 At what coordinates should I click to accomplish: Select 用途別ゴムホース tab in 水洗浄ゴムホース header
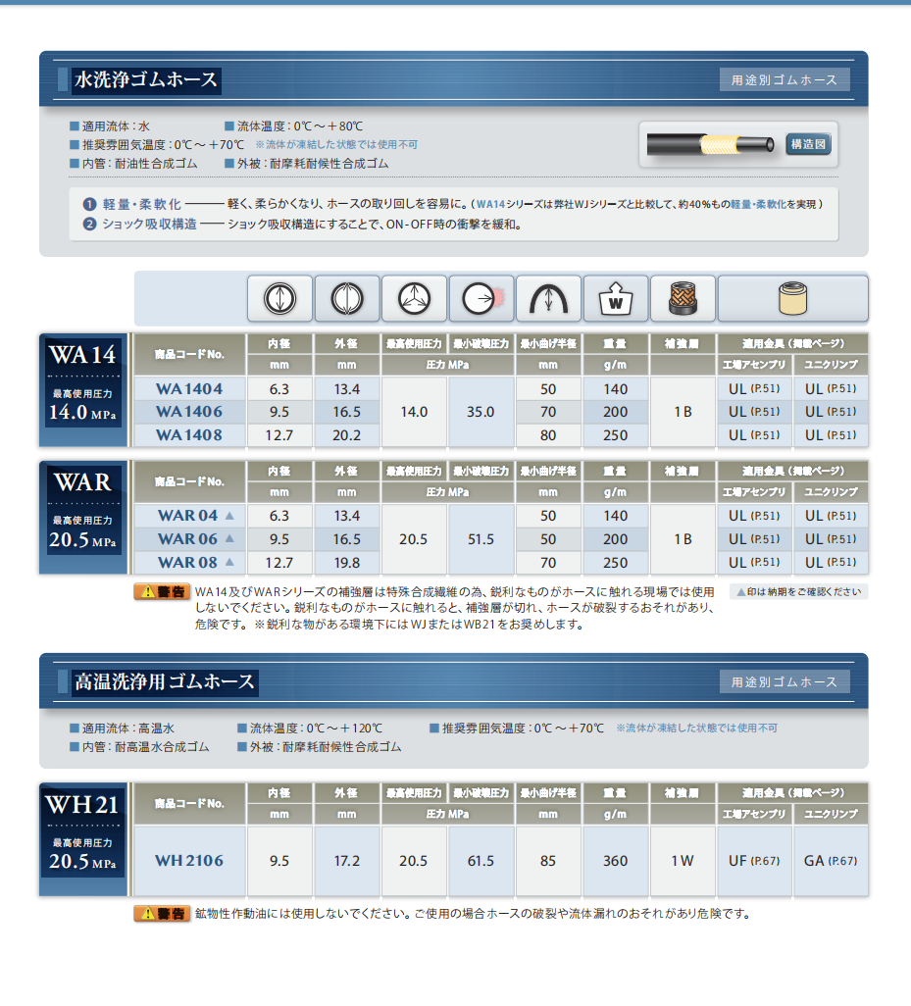click(x=784, y=80)
